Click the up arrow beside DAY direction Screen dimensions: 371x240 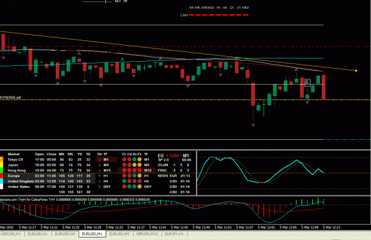[100, 187]
